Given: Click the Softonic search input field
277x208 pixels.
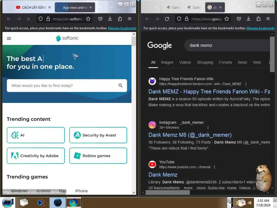Looking at the screenshot, I should click(x=67, y=86).
